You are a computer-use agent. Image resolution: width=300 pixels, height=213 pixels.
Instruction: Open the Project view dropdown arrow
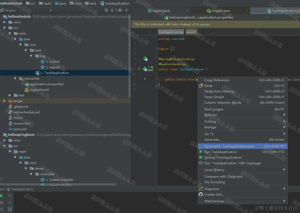coord(50,10)
